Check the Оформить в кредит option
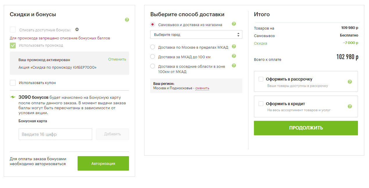Image resolution: width=369 pixels, height=188 pixels. point(261,104)
